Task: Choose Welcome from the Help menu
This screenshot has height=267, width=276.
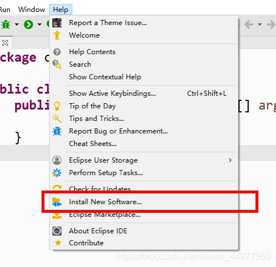Action: coord(84,35)
